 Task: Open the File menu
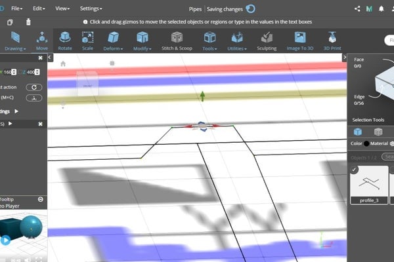point(17,9)
